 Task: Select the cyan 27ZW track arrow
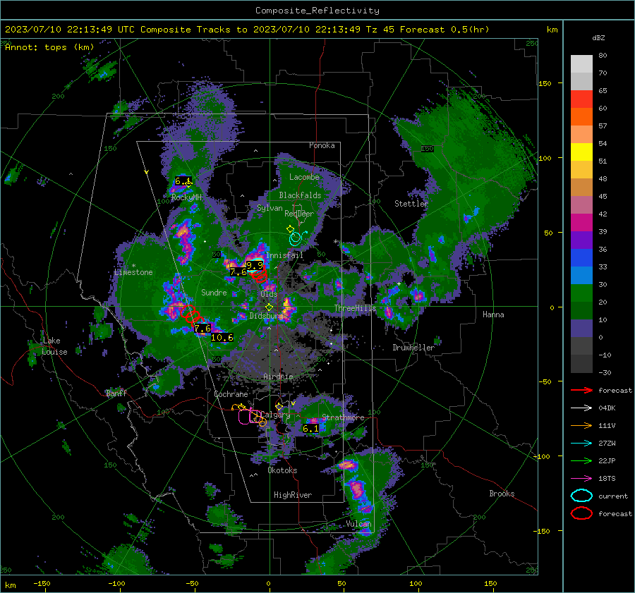point(581,444)
